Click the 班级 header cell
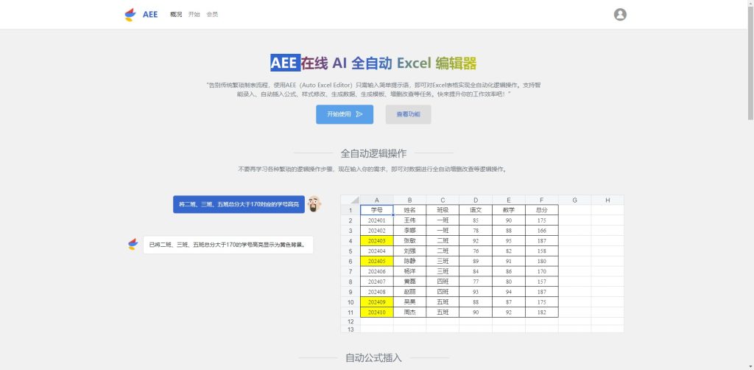Screen dimensions: 754x370 [443, 210]
